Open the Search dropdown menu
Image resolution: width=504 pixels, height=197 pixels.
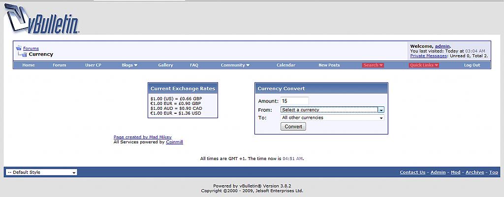coord(373,65)
